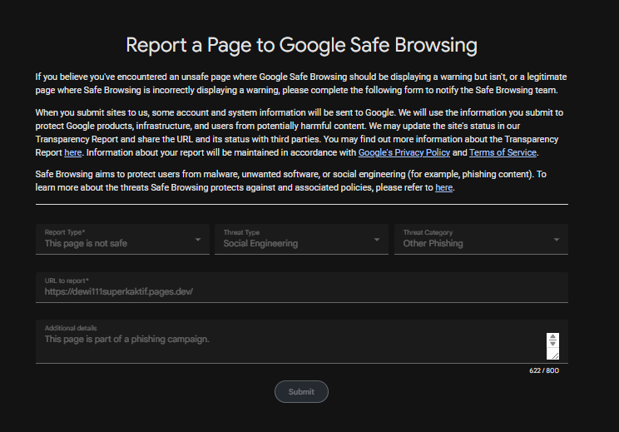Click the URL to report field
This screenshot has width=619, height=432.
(x=302, y=287)
